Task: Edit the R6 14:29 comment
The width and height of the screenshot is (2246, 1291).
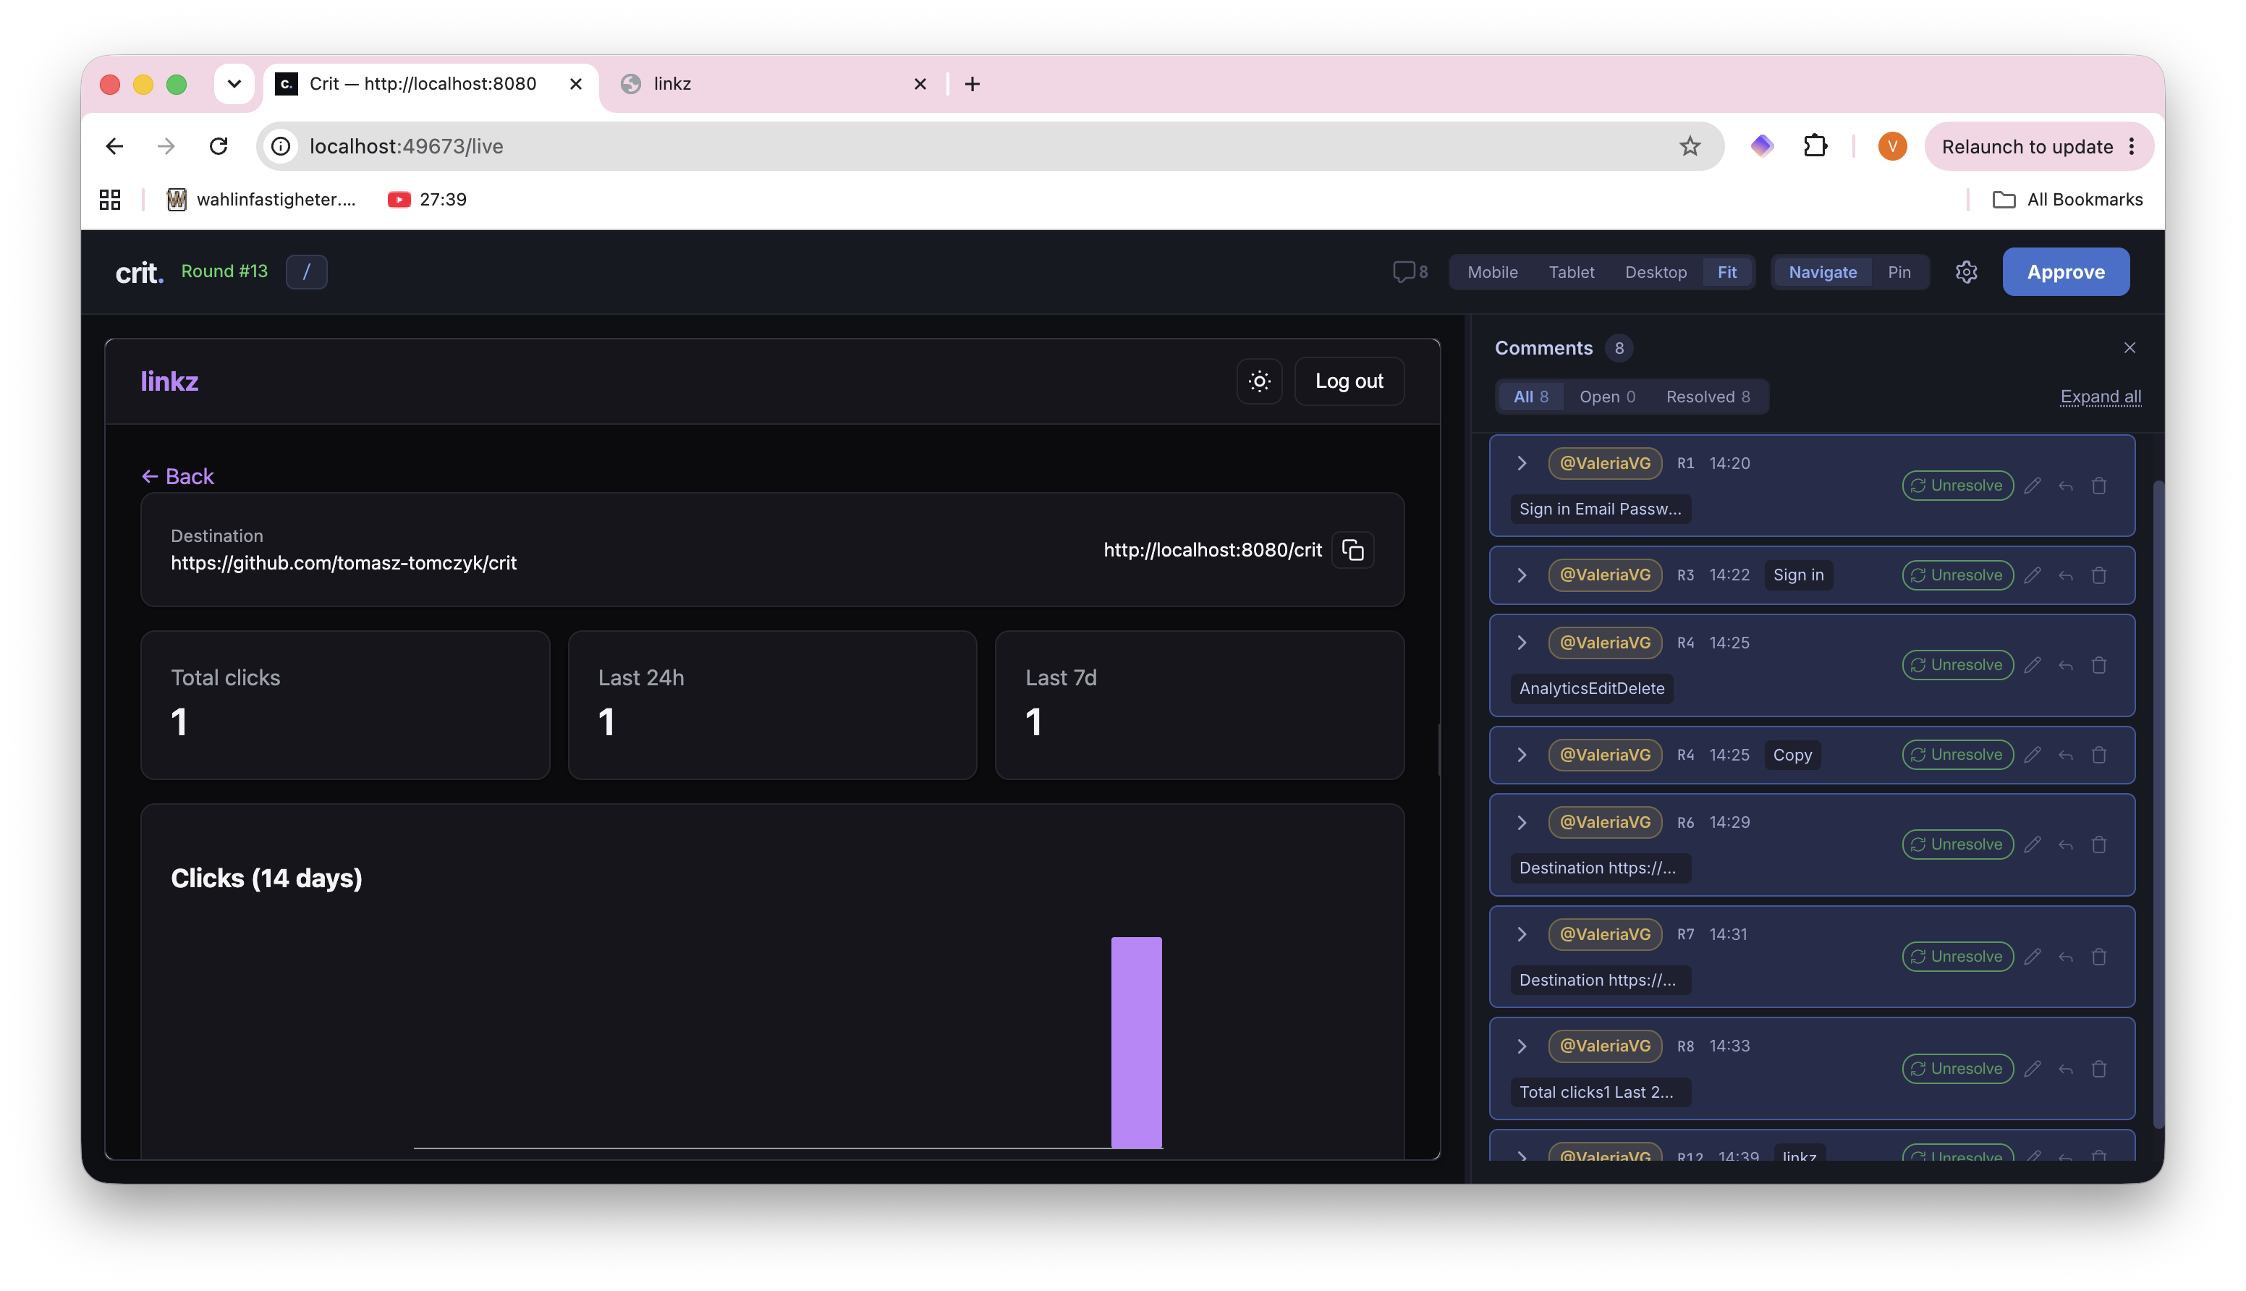Action: (x=2033, y=844)
